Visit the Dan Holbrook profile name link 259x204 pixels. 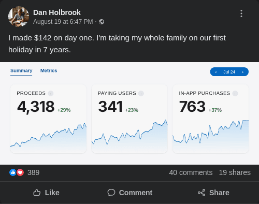57,12
